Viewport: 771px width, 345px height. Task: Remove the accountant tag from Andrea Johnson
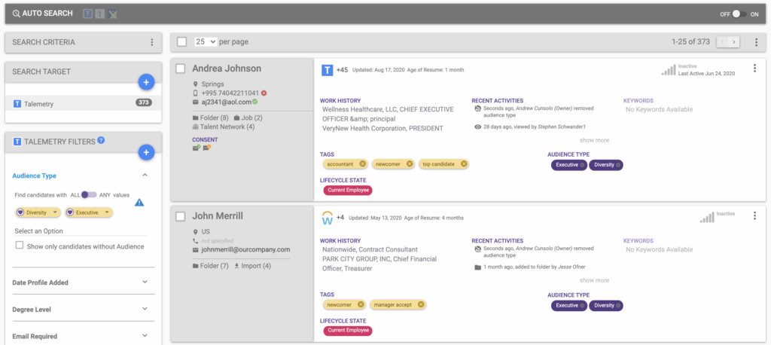click(x=363, y=164)
